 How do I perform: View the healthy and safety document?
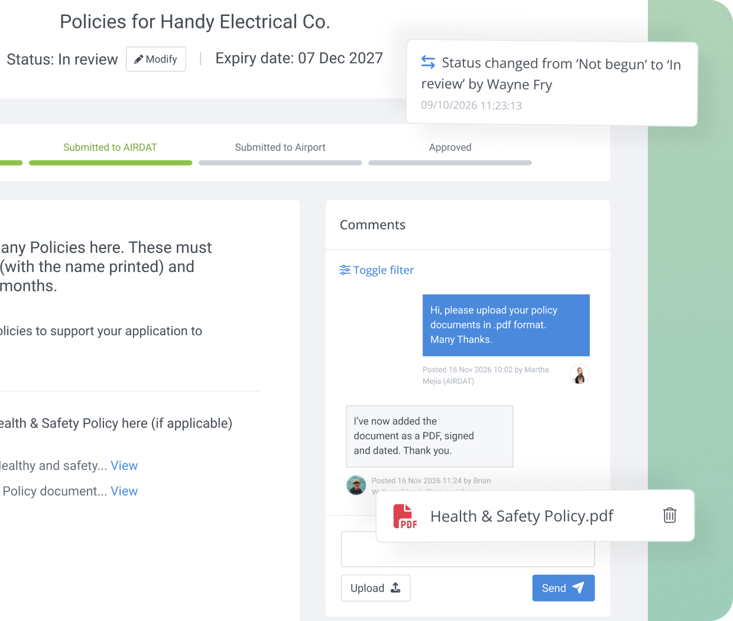pyautogui.click(x=124, y=465)
